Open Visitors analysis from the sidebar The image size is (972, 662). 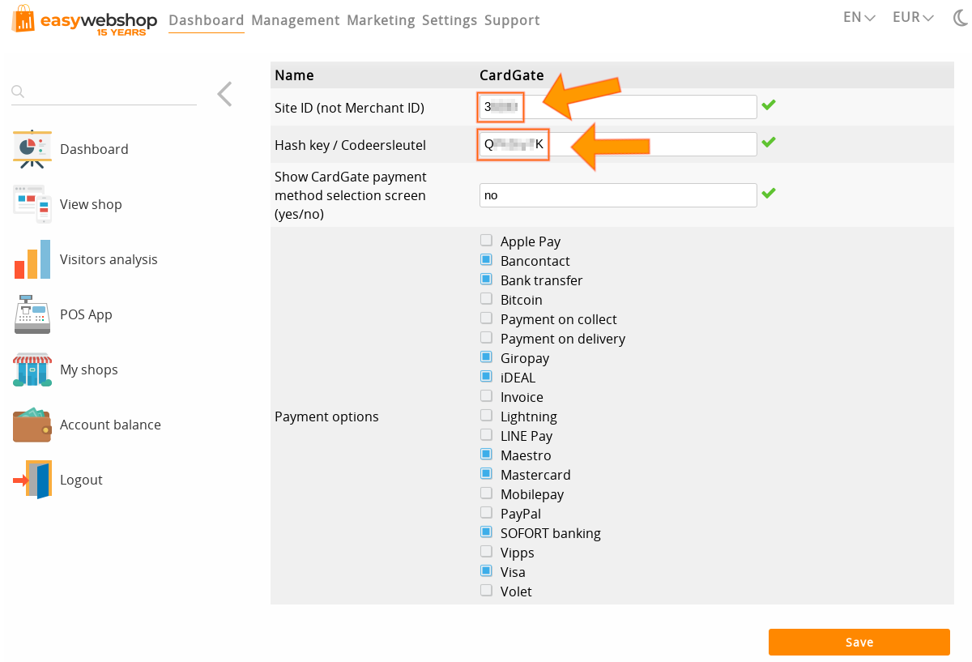pyautogui.click(x=31, y=258)
